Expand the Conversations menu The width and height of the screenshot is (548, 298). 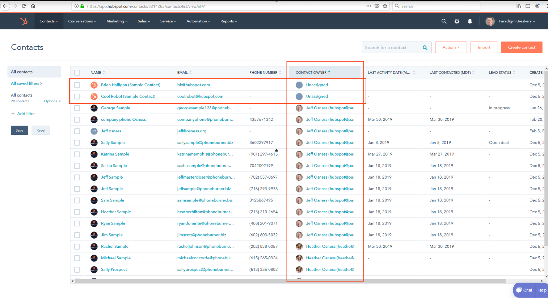(x=82, y=21)
